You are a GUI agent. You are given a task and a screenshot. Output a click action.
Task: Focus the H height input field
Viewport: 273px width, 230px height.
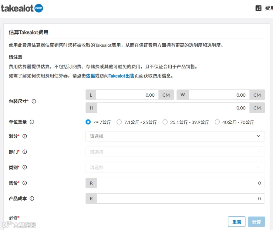click(174, 108)
